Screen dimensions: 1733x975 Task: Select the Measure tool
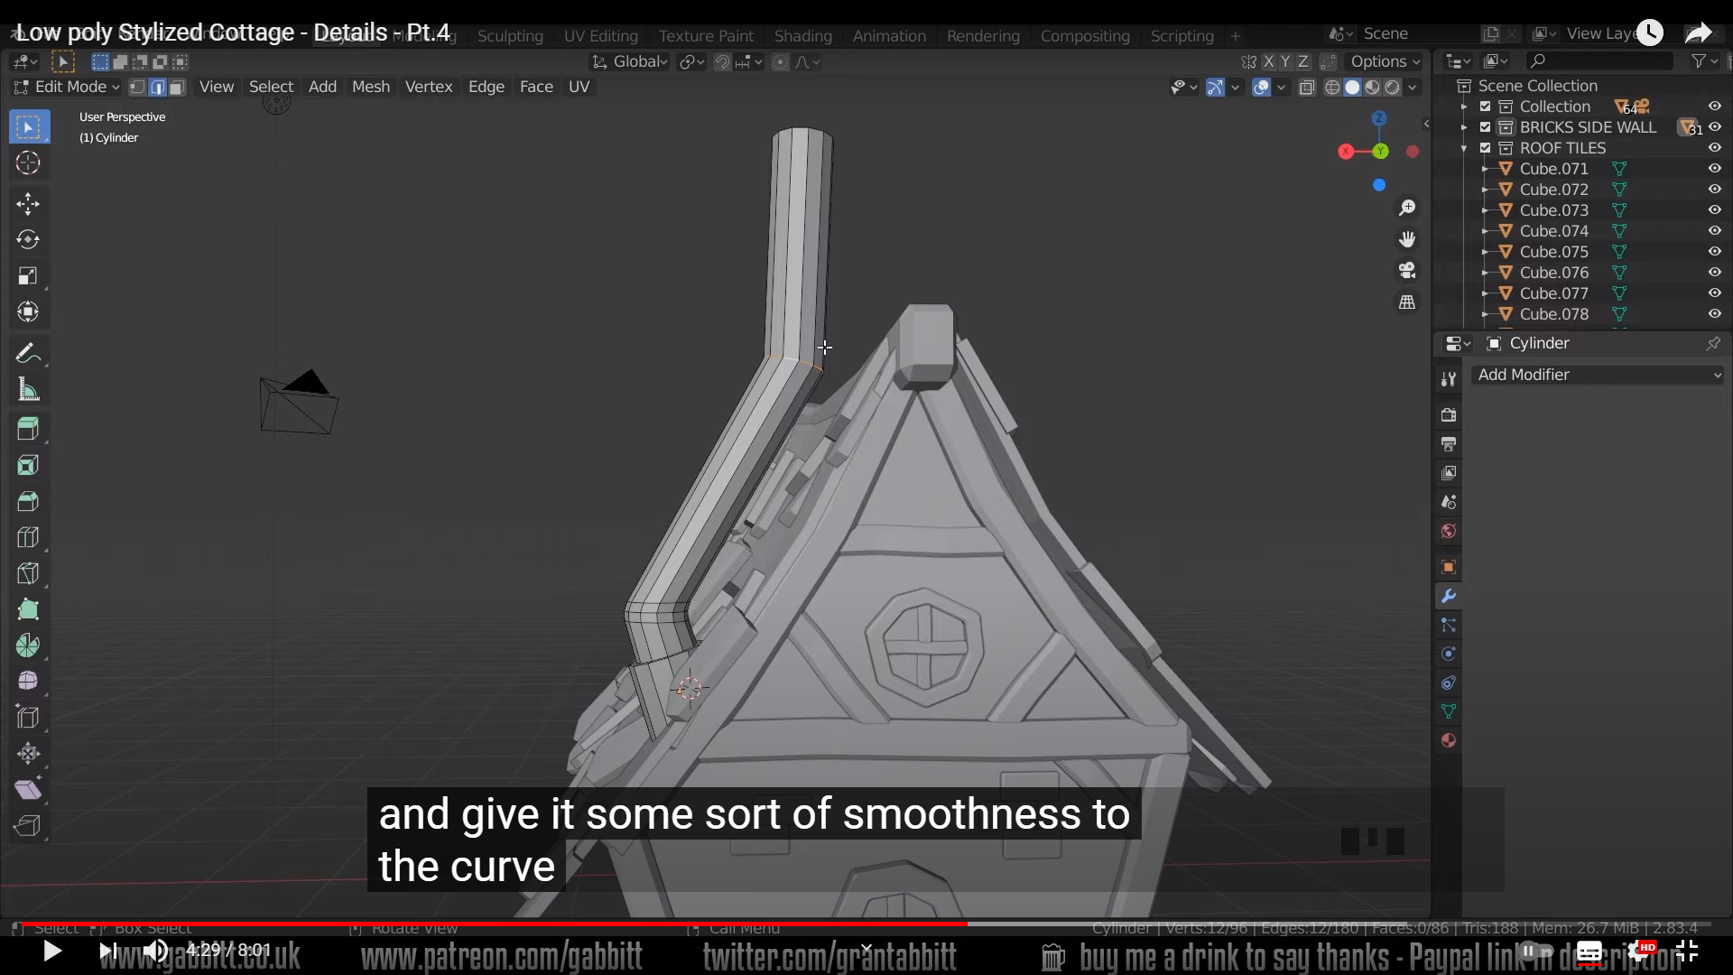pyautogui.click(x=28, y=390)
